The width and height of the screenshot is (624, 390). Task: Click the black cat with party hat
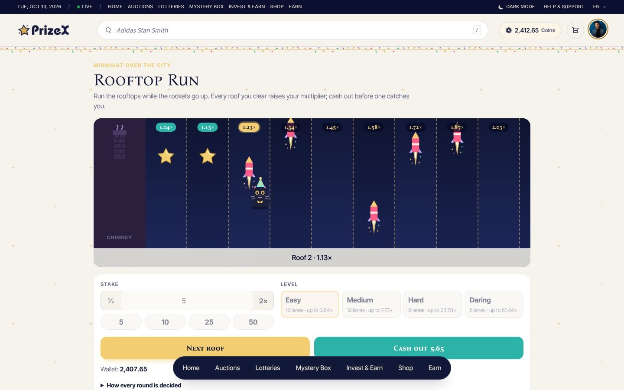pyautogui.click(x=260, y=194)
